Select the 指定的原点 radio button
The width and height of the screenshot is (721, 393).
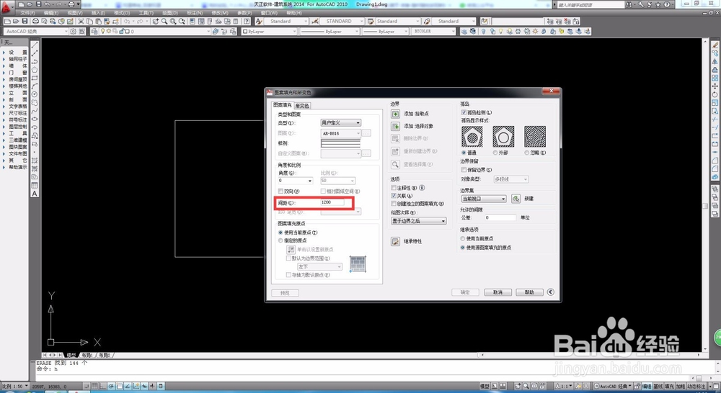[x=280, y=240]
